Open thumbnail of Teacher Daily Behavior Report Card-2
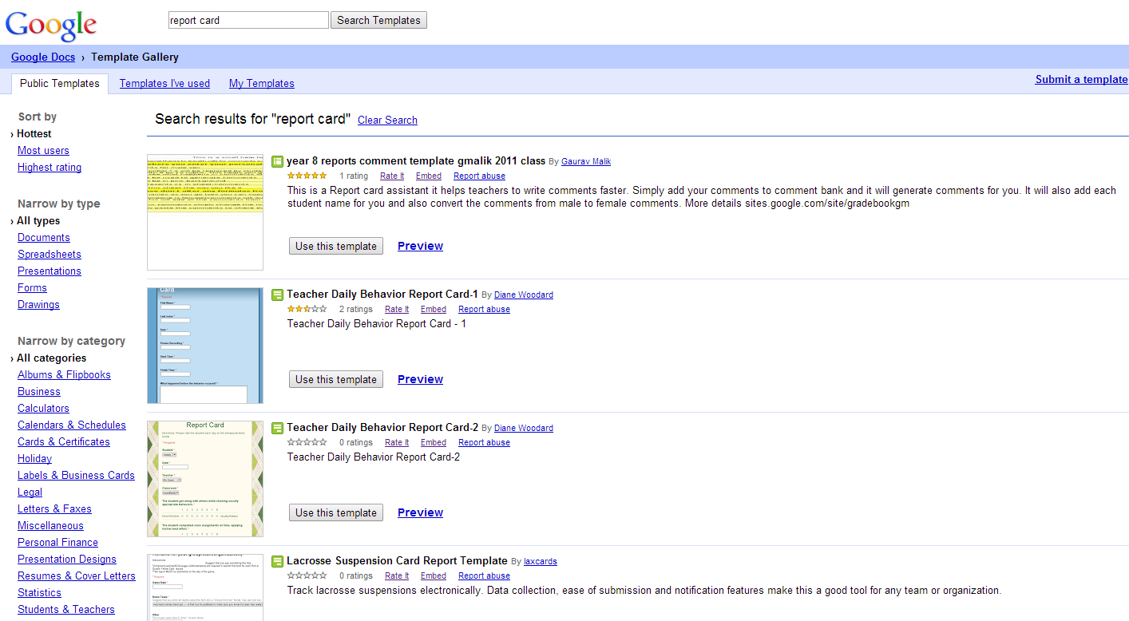The height and width of the screenshot is (621, 1129). [205, 479]
